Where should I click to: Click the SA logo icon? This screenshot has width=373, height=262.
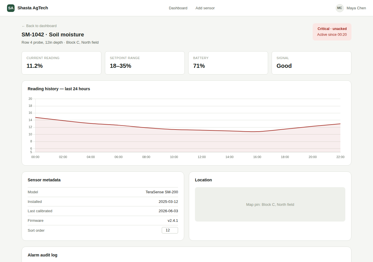tap(11, 8)
